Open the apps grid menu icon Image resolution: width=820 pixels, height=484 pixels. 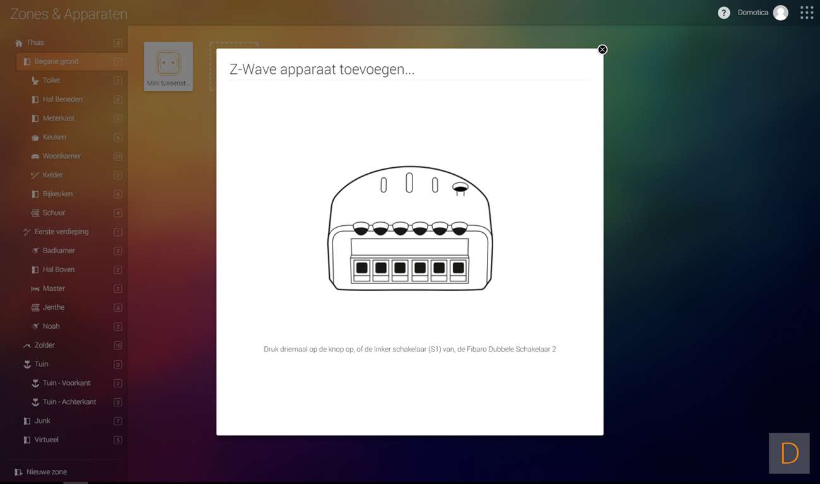[x=806, y=13]
